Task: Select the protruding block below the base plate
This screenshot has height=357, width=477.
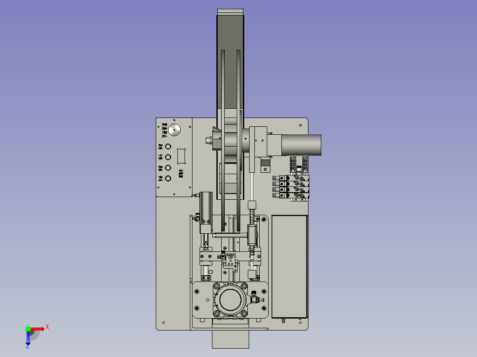Action: pos(231,339)
